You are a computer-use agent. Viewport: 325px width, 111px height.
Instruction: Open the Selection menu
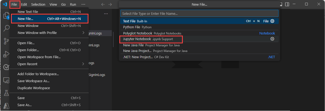pos(38,5)
